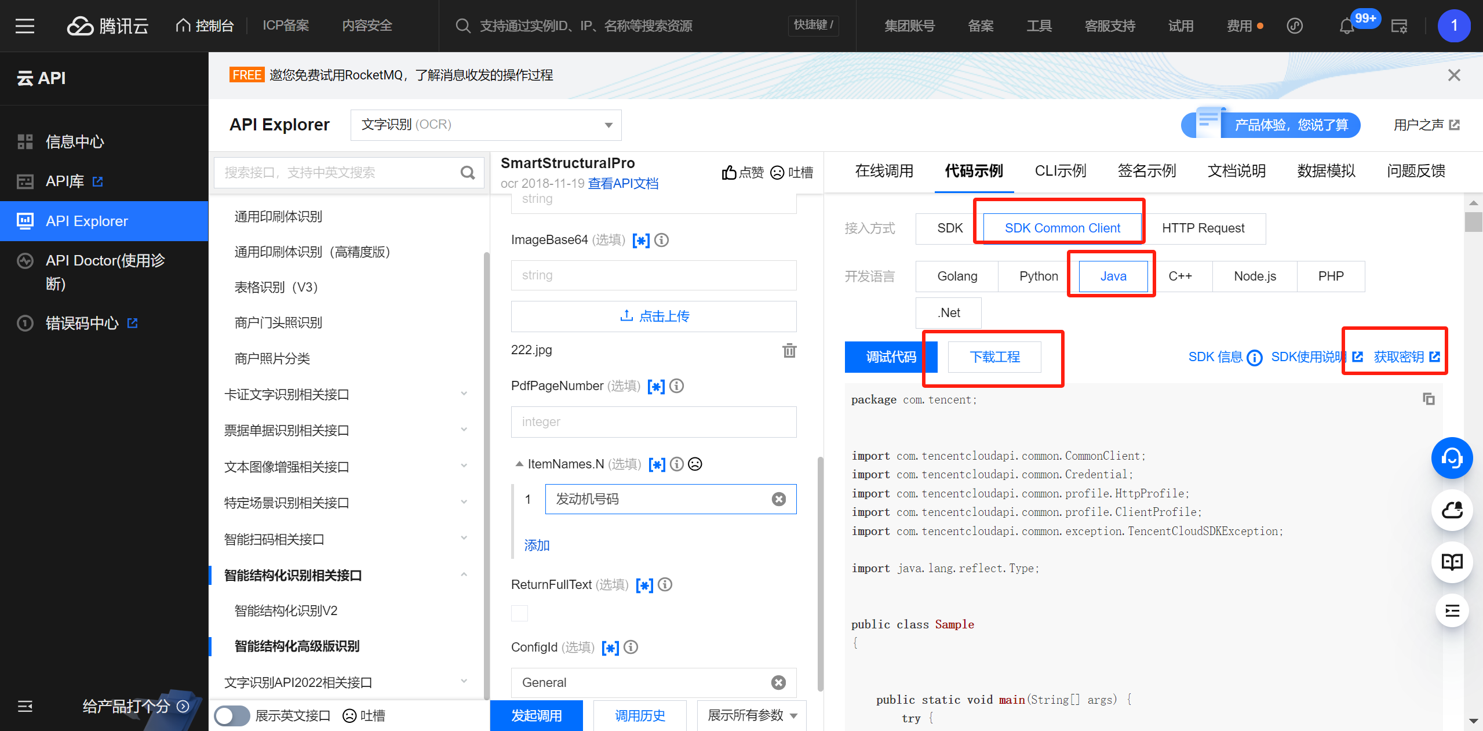Open the hamburger menu at top left

25,26
